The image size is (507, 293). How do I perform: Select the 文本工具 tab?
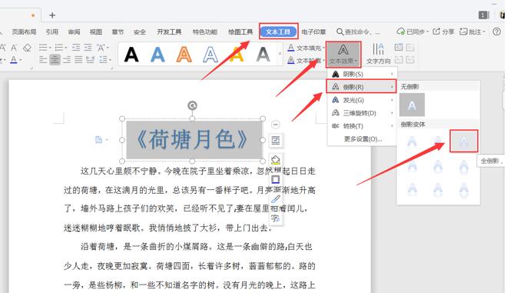(x=278, y=32)
